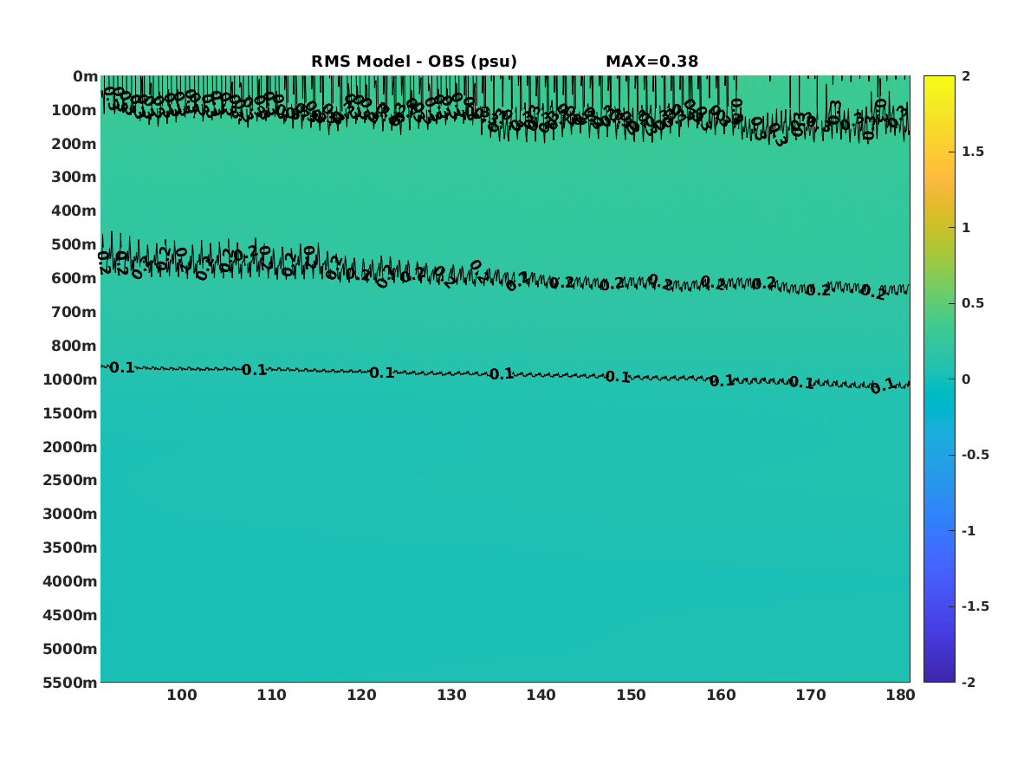Click the horizontal axis tick label "160"
The height and width of the screenshot is (758, 1011).
[x=721, y=695]
